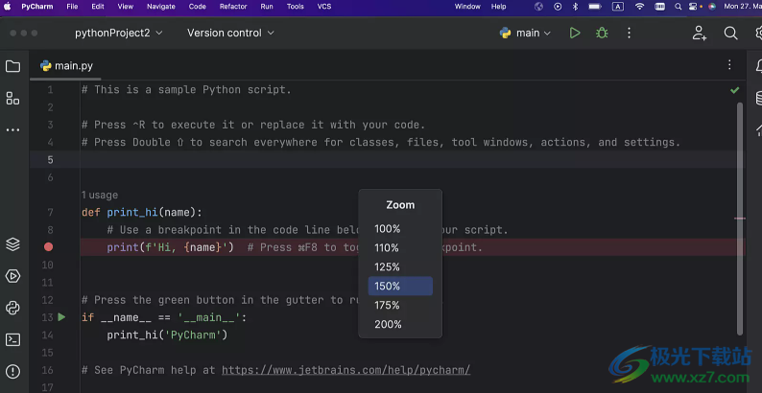Screen dimensions: 762x393
Task: Open the View menu
Action: tap(126, 7)
